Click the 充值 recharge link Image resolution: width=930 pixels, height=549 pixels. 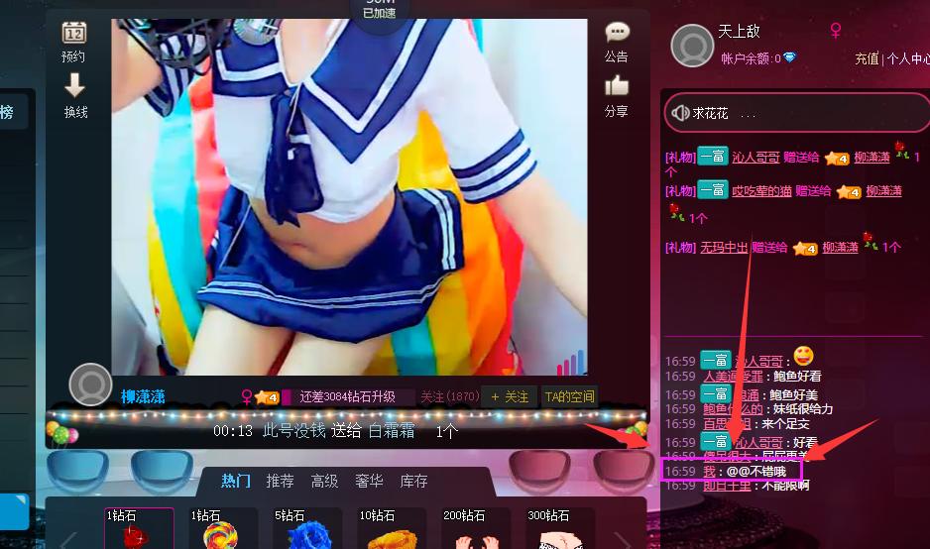coord(867,58)
